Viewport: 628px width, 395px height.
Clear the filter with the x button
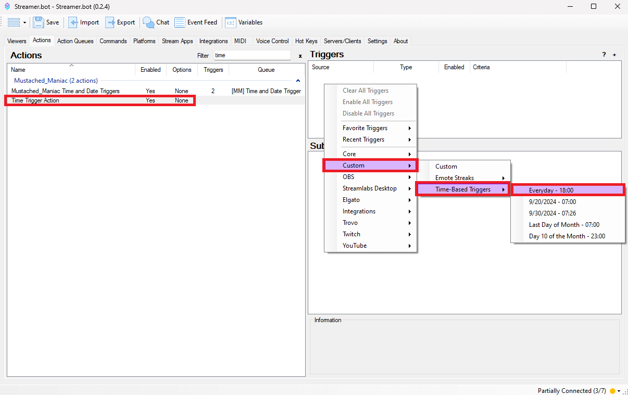pyautogui.click(x=300, y=56)
